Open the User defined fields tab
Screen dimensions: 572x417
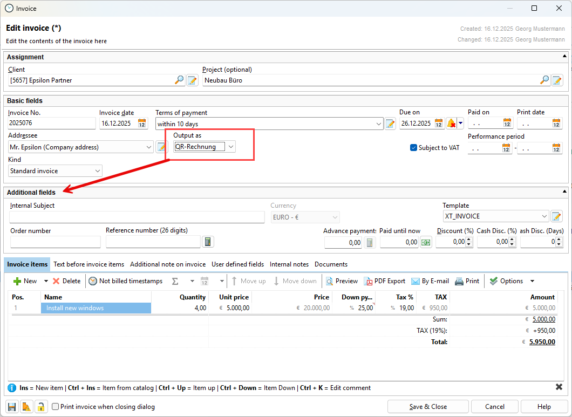[x=237, y=264]
